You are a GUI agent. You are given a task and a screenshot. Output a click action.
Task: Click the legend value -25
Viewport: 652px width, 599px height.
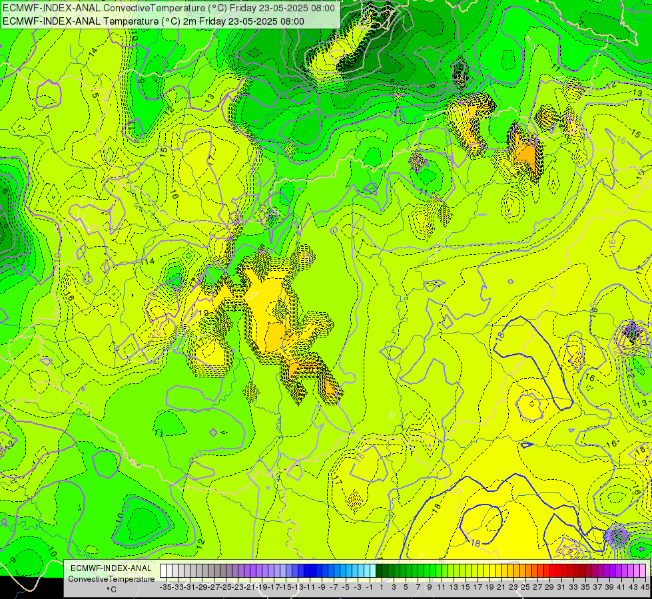[226, 587]
